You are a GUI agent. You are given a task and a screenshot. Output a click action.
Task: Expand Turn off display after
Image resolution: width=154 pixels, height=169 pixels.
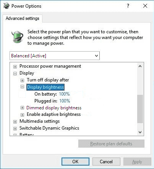[22, 80]
